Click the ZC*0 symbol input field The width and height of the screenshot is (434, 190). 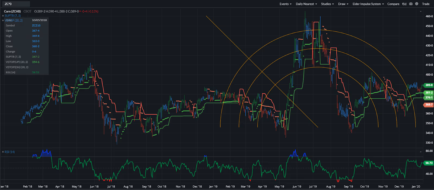[x=16, y=4]
